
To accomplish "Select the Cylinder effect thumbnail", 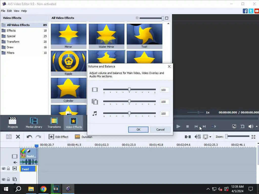I will [x=69, y=90].
